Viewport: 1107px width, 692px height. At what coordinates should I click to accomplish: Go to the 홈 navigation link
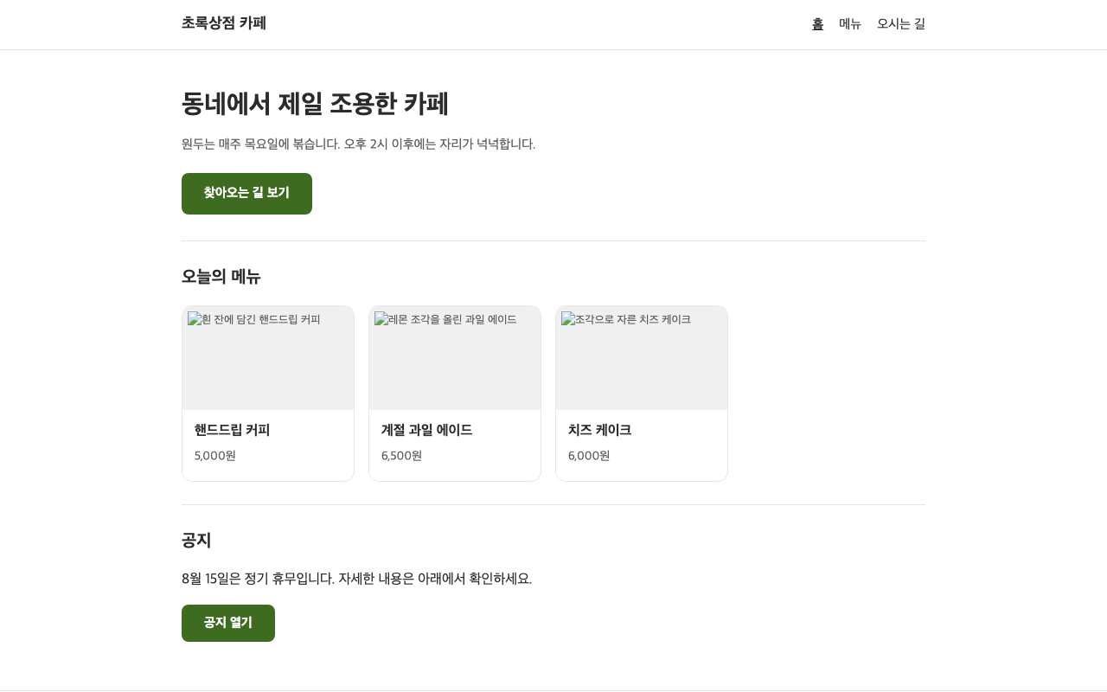[x=817, y=24]
